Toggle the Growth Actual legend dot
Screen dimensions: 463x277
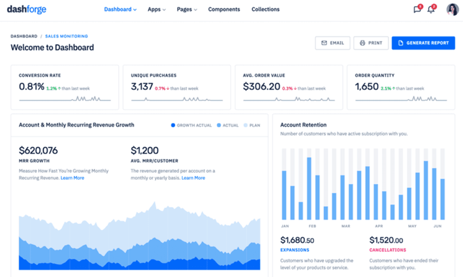coord(173,125)
